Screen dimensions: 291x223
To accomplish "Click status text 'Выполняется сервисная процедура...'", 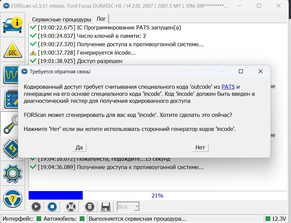I will 137,219.
